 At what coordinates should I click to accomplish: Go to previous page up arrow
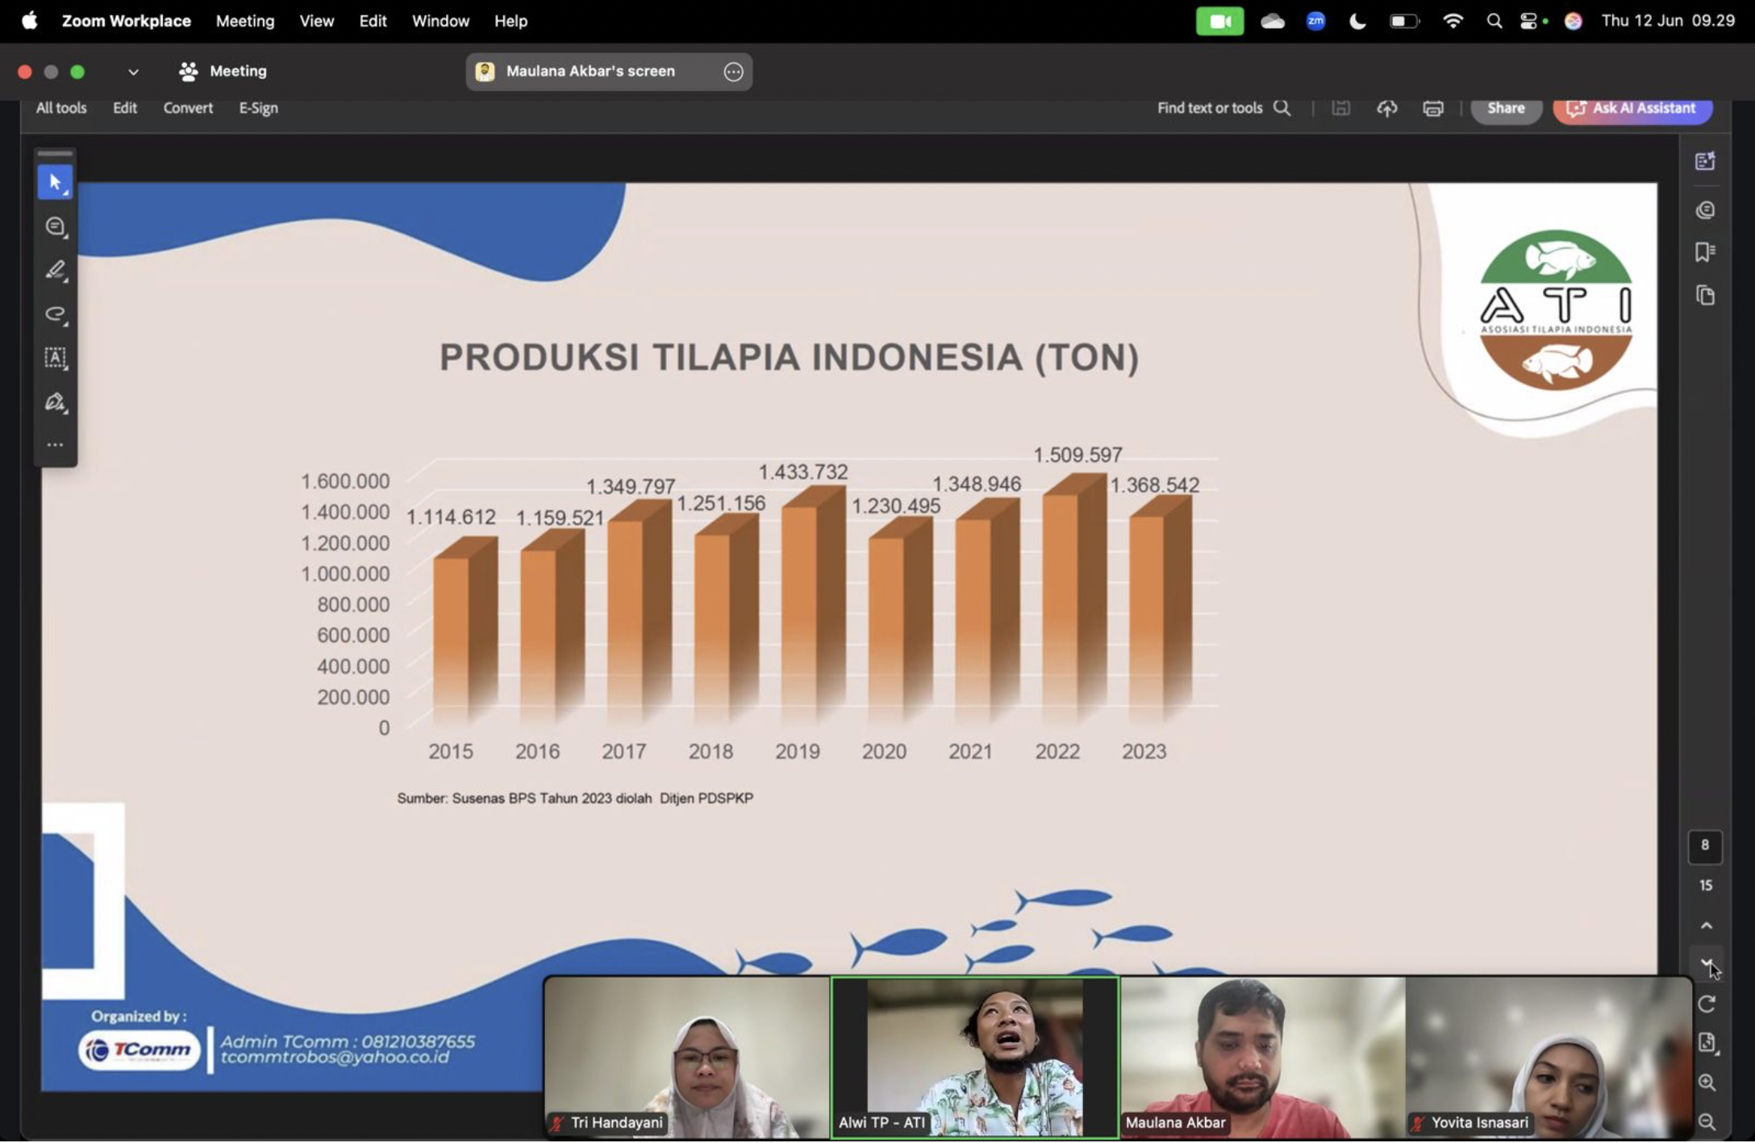coord(1706,926)
